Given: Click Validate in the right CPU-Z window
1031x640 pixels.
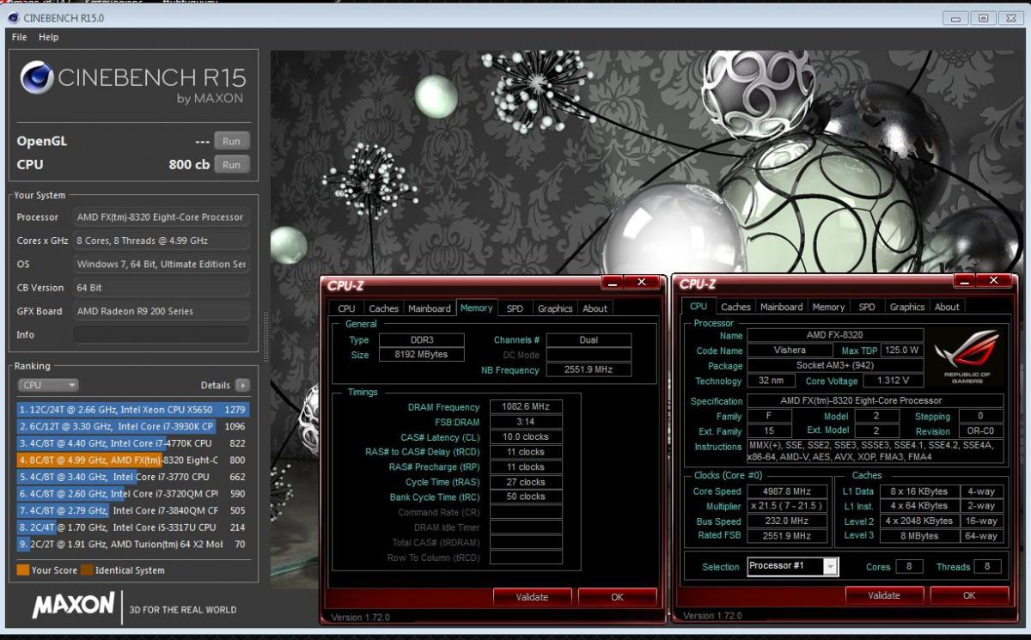Looking at the screenshot, I should (x=884, y=594).
